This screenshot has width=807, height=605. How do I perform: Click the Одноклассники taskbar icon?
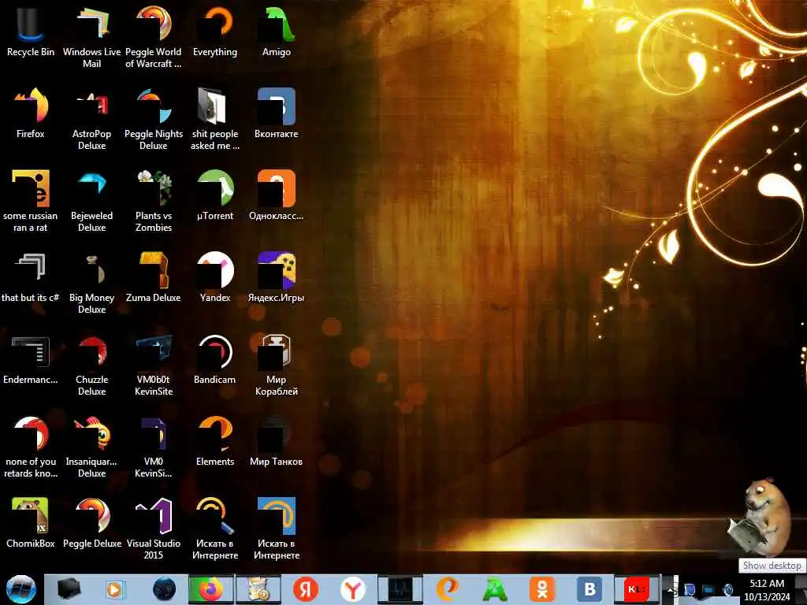coord(542,589)
